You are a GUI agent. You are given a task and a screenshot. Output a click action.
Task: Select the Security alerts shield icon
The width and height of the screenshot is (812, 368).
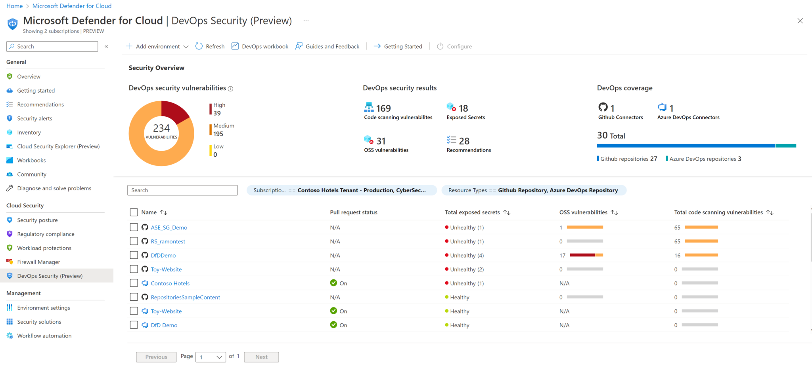[10, 118]
